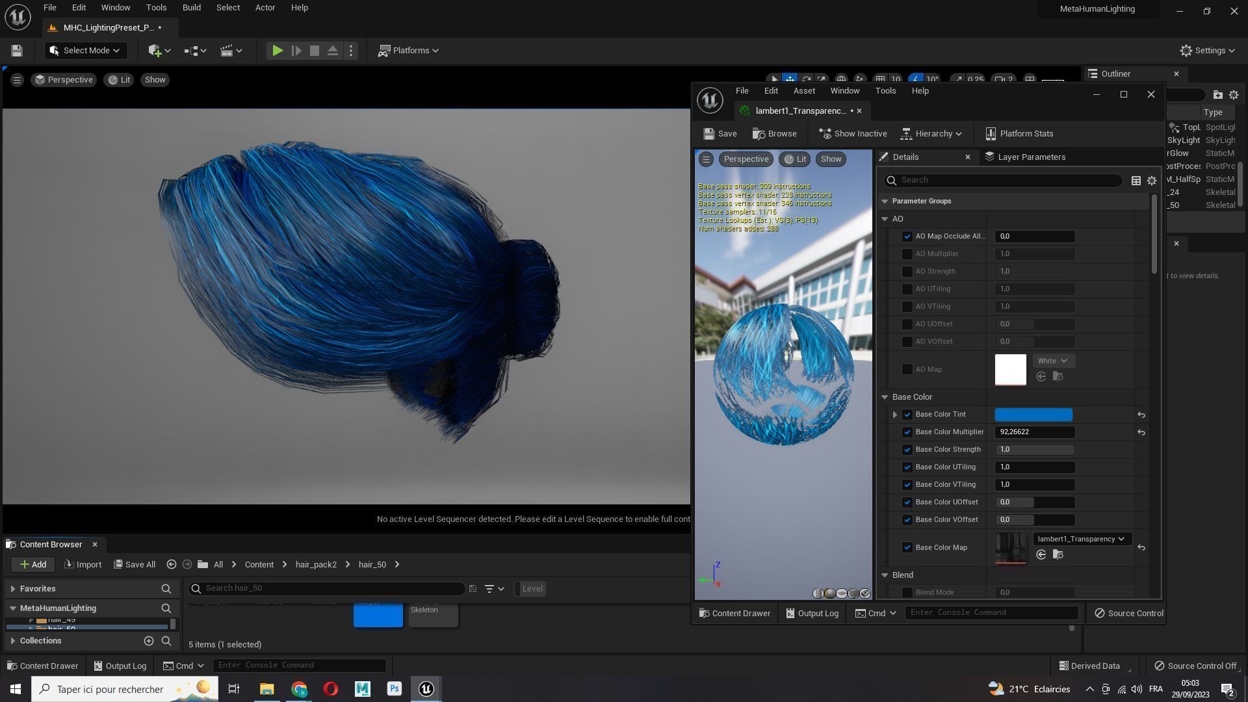
Task: Switch to Layer Parameters tab
Action: click(x=1025, y=157)
